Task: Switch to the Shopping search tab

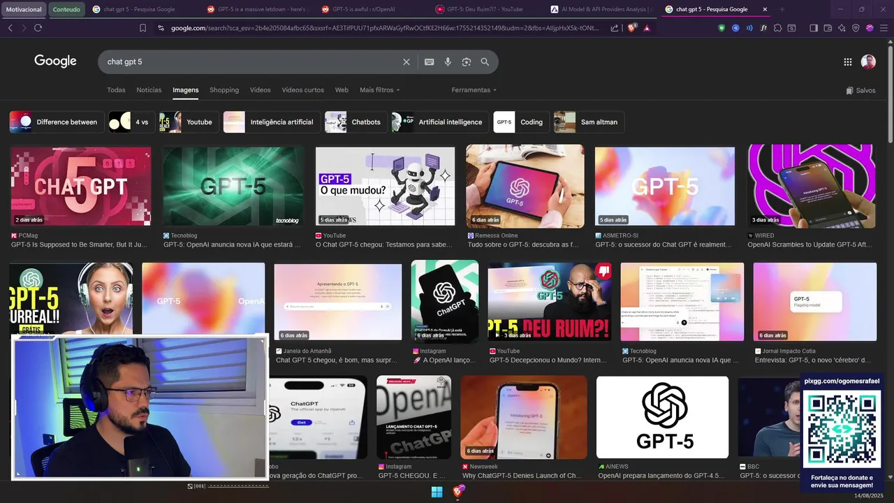Action: coord(224,90)
